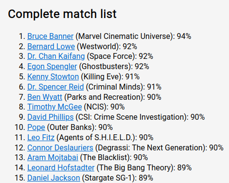Screen dimensions: 229x183
Task: Open the Bernard Lowe character link
Action: coord(51,46)
